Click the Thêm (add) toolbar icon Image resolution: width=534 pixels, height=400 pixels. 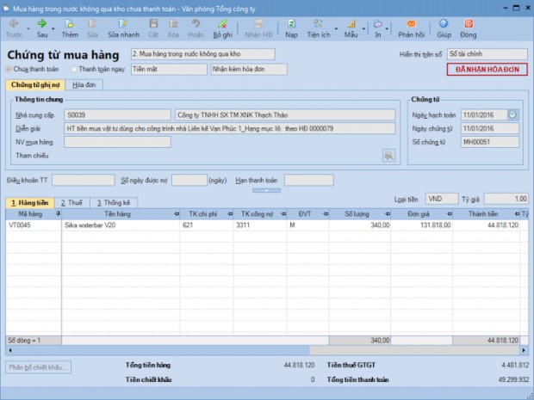[x=70, y=24]
